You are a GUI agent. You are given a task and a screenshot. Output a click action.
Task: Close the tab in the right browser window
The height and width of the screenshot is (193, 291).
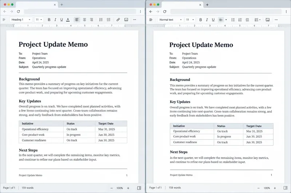click(x=200, y=5)
